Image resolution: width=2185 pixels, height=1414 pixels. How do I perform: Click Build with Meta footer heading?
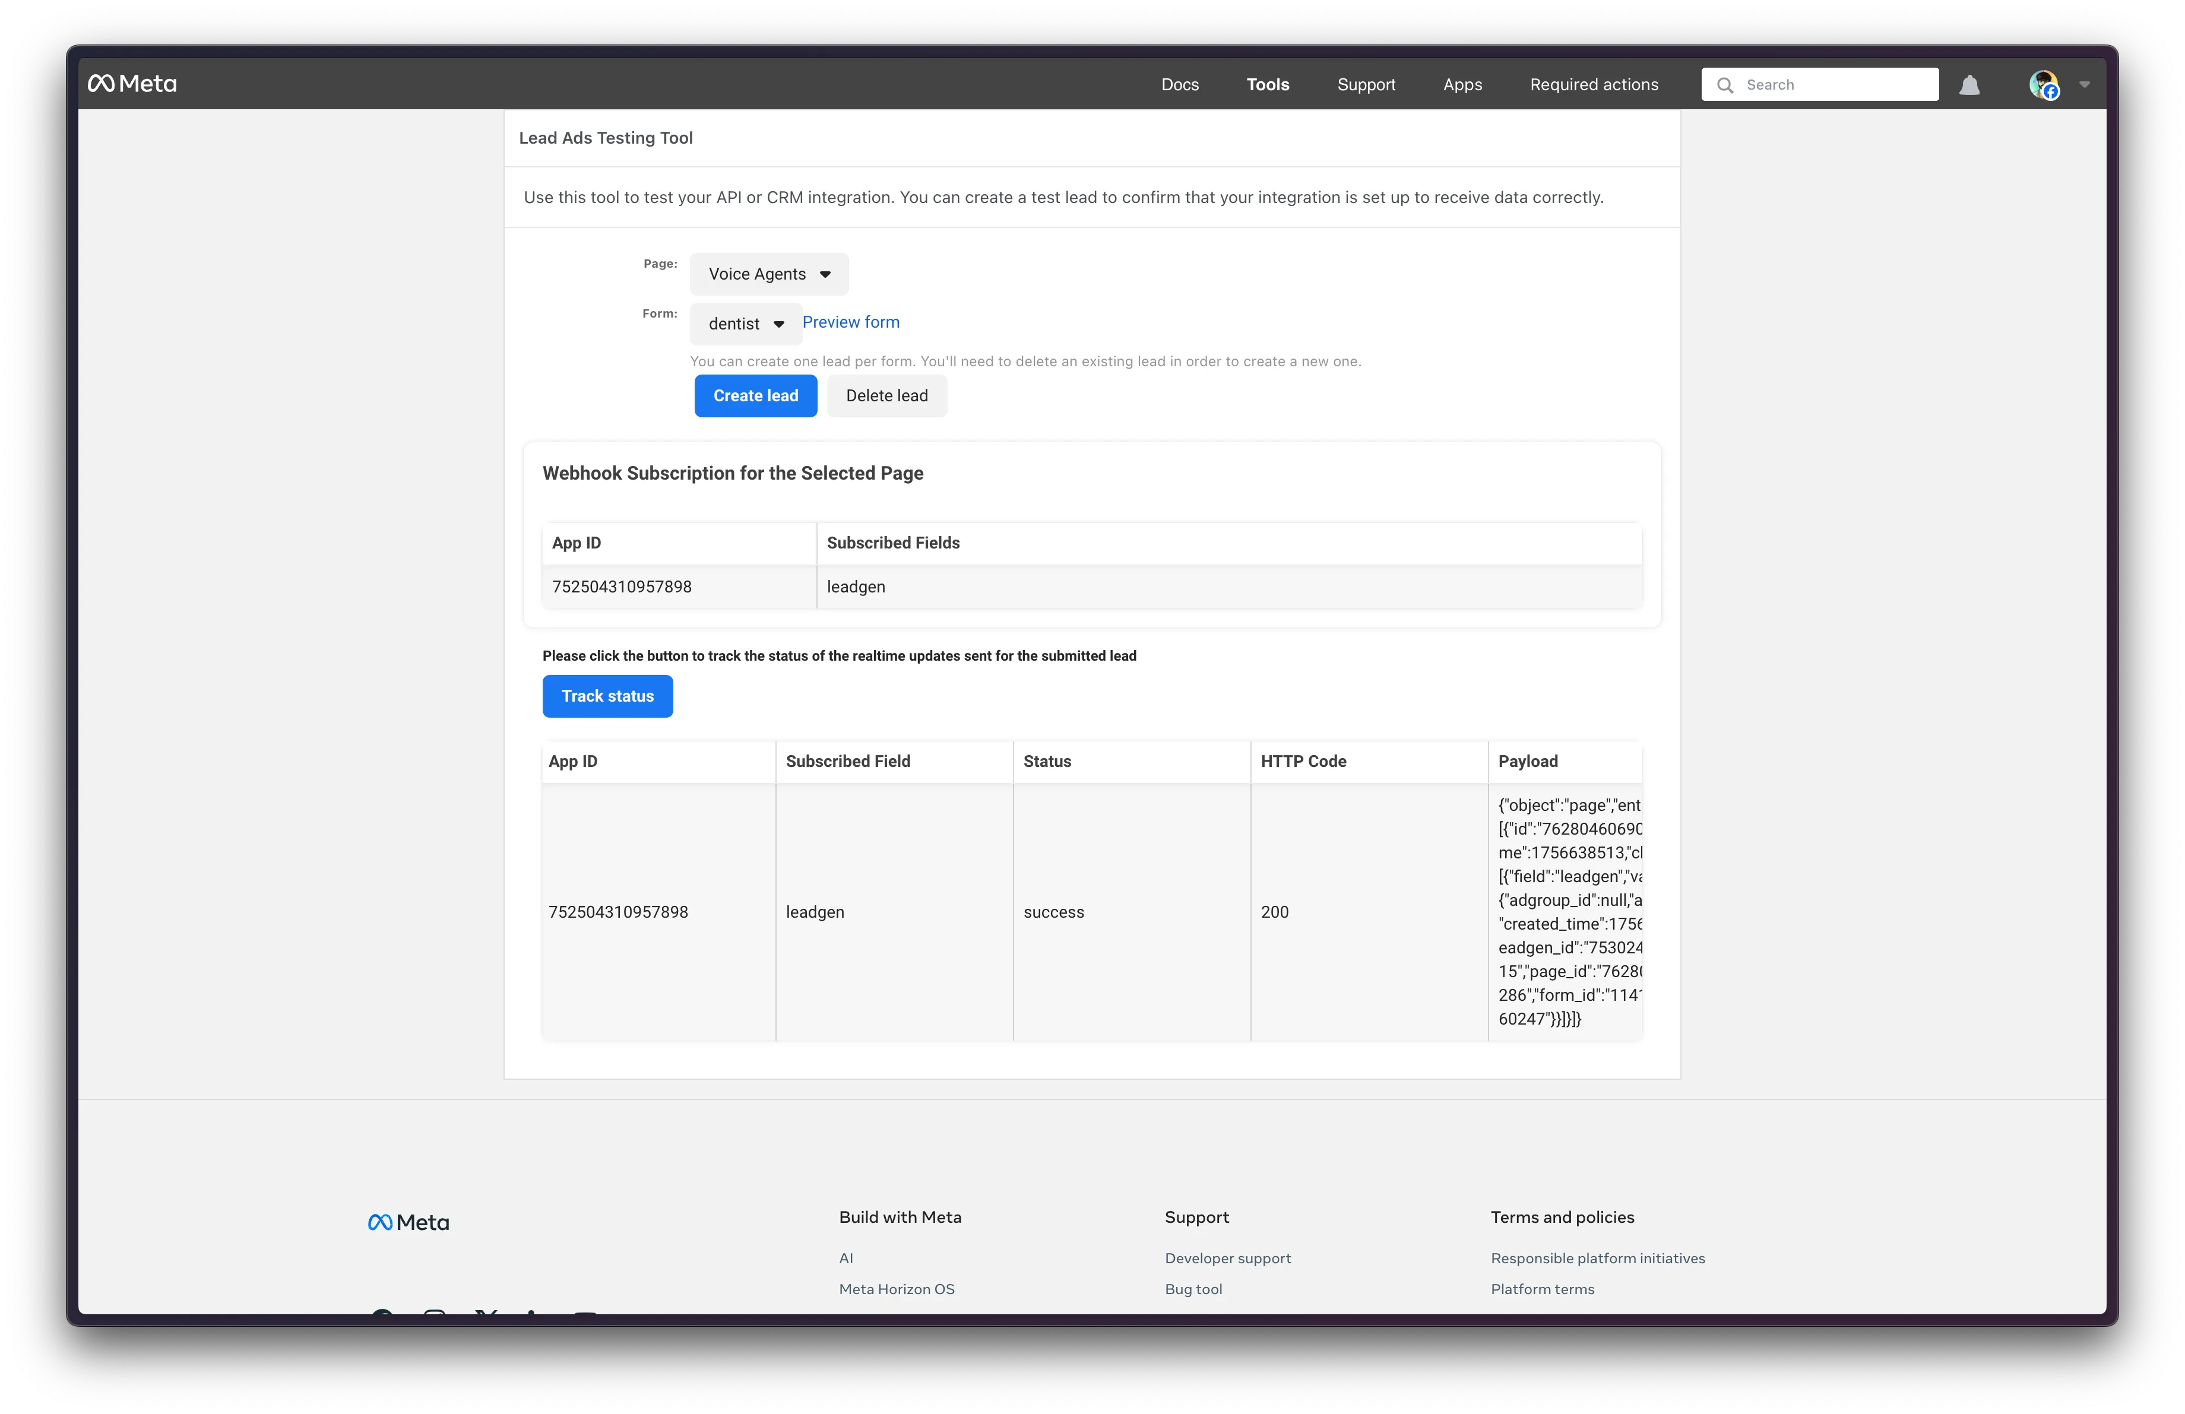click(901, 1218)
